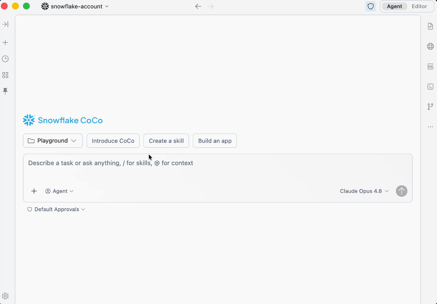The width and height of the screenshot is (437, 304).
Task: Open the terminal panel icon
Action: click(430, 87)
